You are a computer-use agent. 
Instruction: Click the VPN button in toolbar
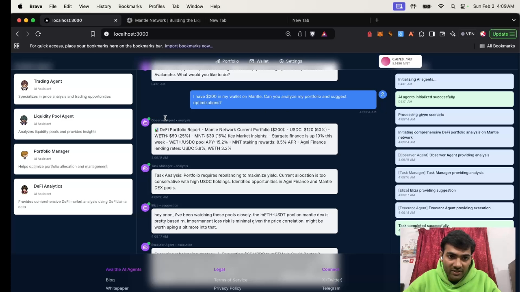pos(468,34)
